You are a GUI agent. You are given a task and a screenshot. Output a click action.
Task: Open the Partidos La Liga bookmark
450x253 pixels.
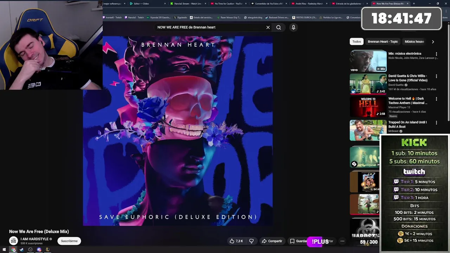330,18
